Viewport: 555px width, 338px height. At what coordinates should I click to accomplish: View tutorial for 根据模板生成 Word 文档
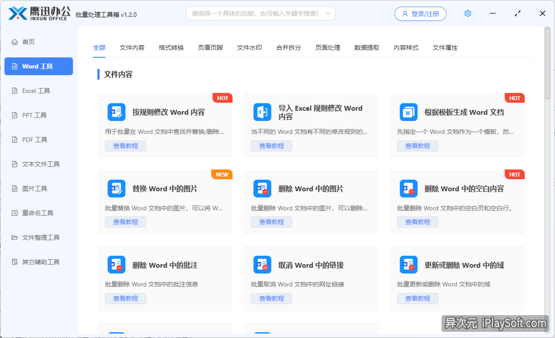point(418,146)
